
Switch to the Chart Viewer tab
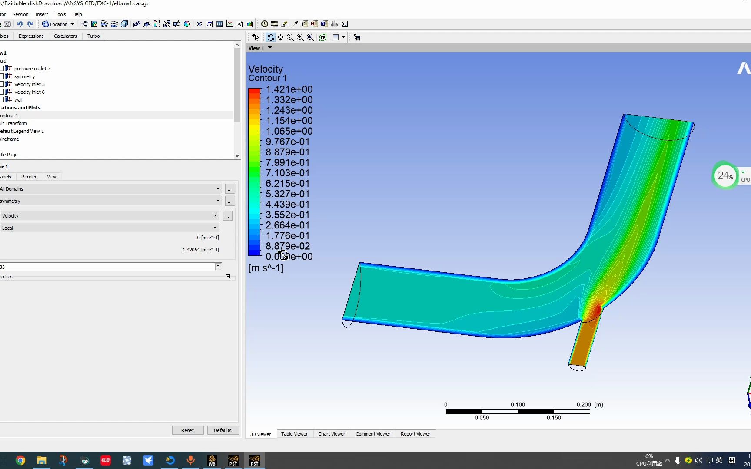point(332,434)
